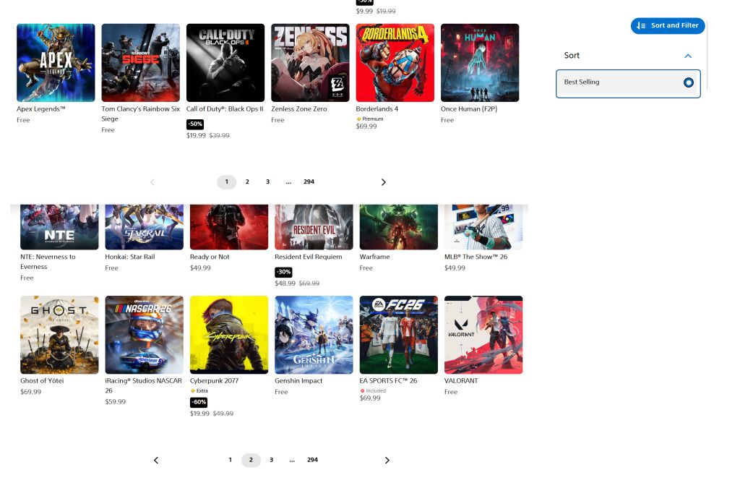
Task: Open the Apex Legends game thumbnail
Action: pos(56,63)
